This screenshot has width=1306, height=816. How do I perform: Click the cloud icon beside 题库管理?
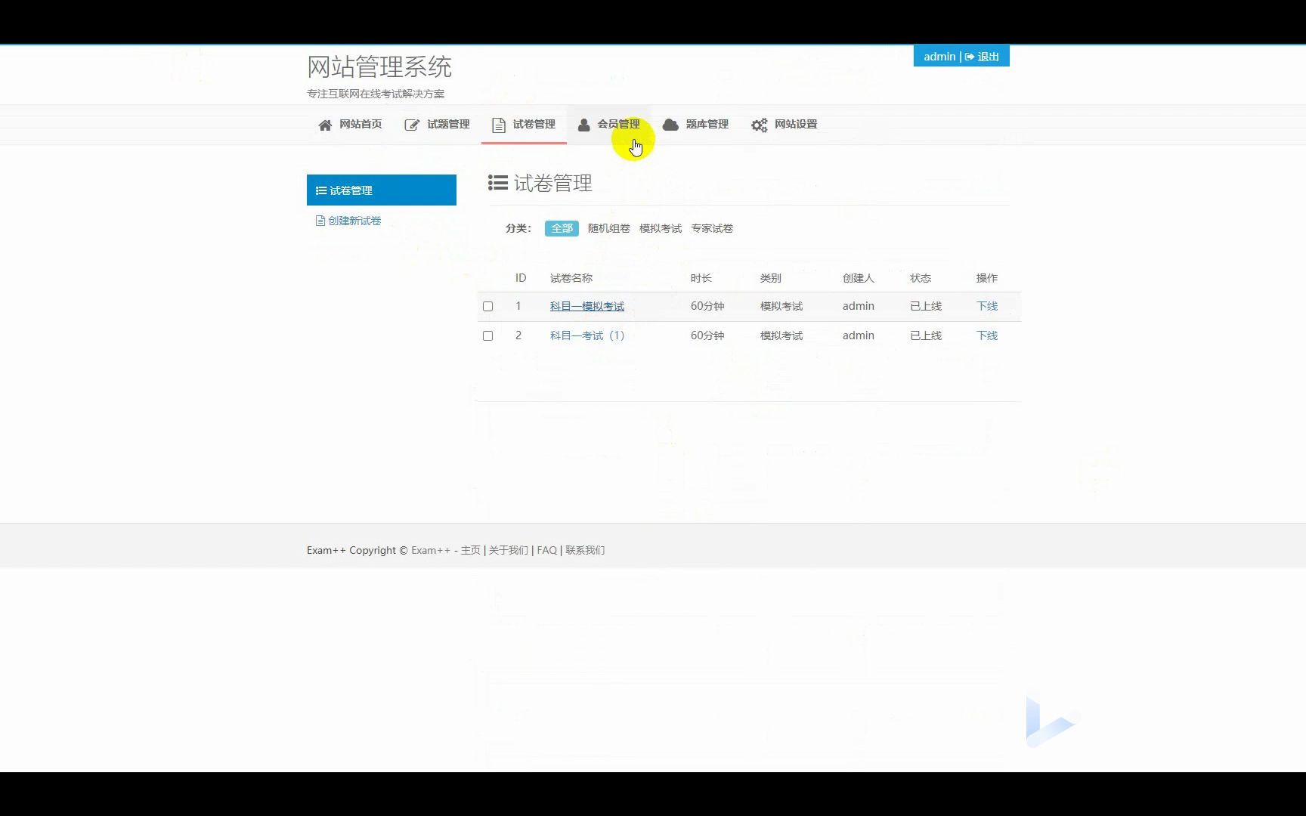[x=670, y=125]
